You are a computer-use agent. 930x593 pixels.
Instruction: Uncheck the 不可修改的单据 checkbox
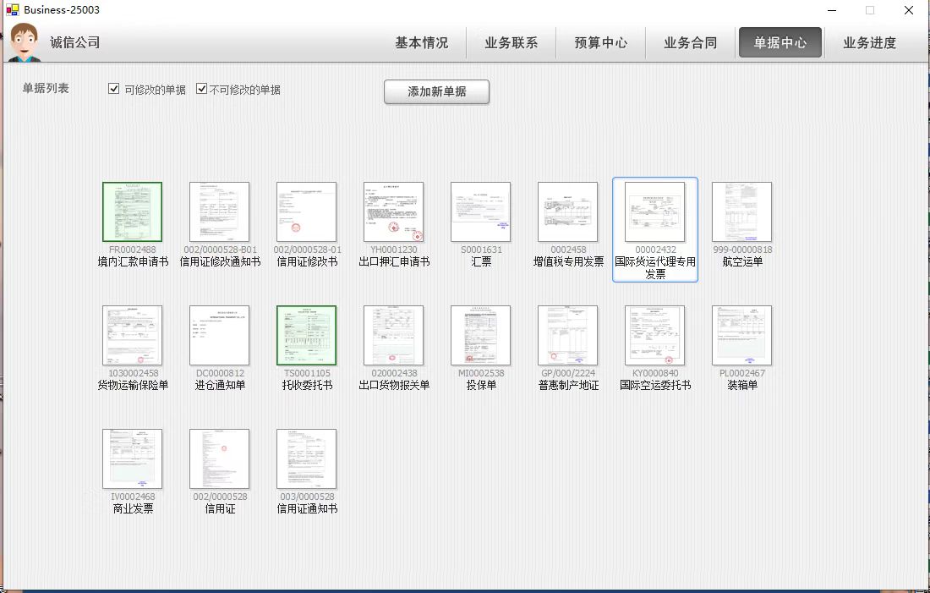click(x=202, y=89)
